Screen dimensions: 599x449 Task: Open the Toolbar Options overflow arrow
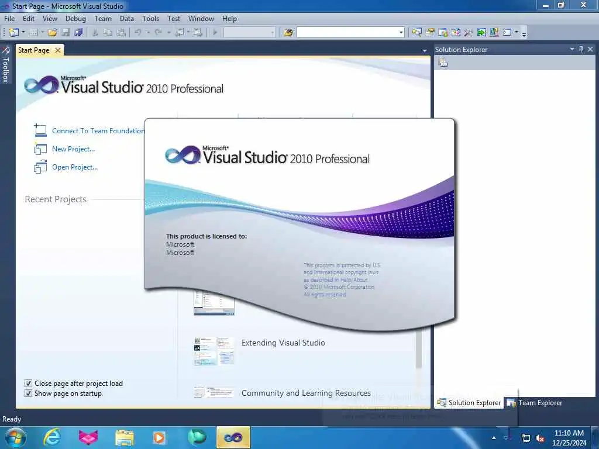click(x=524, y=33)
